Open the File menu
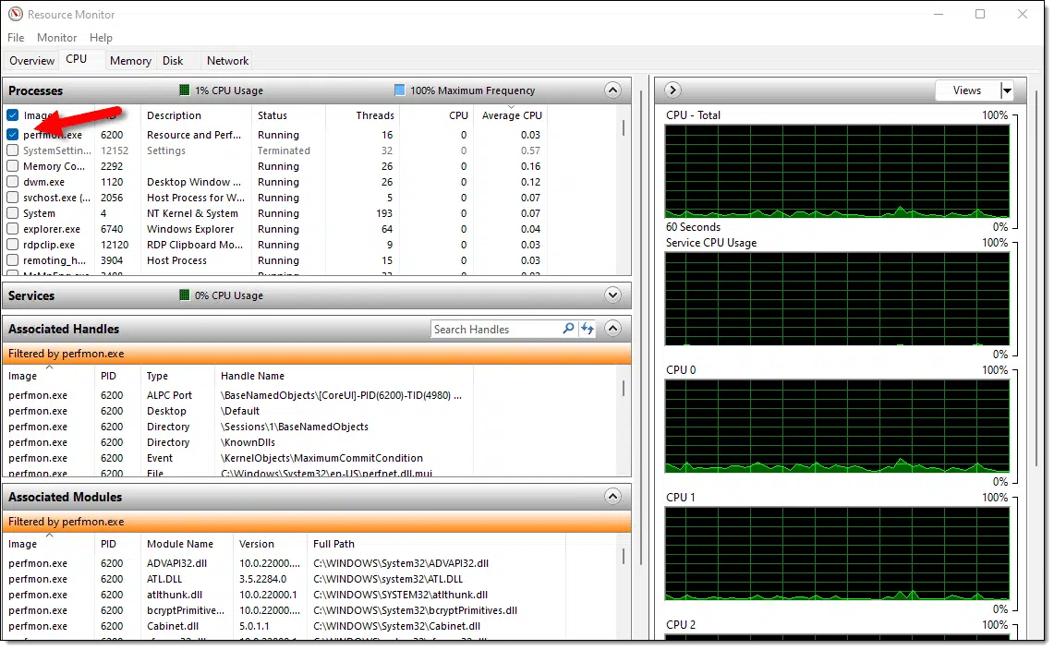Screen dimensions: 1054x650 pos(16,38)
